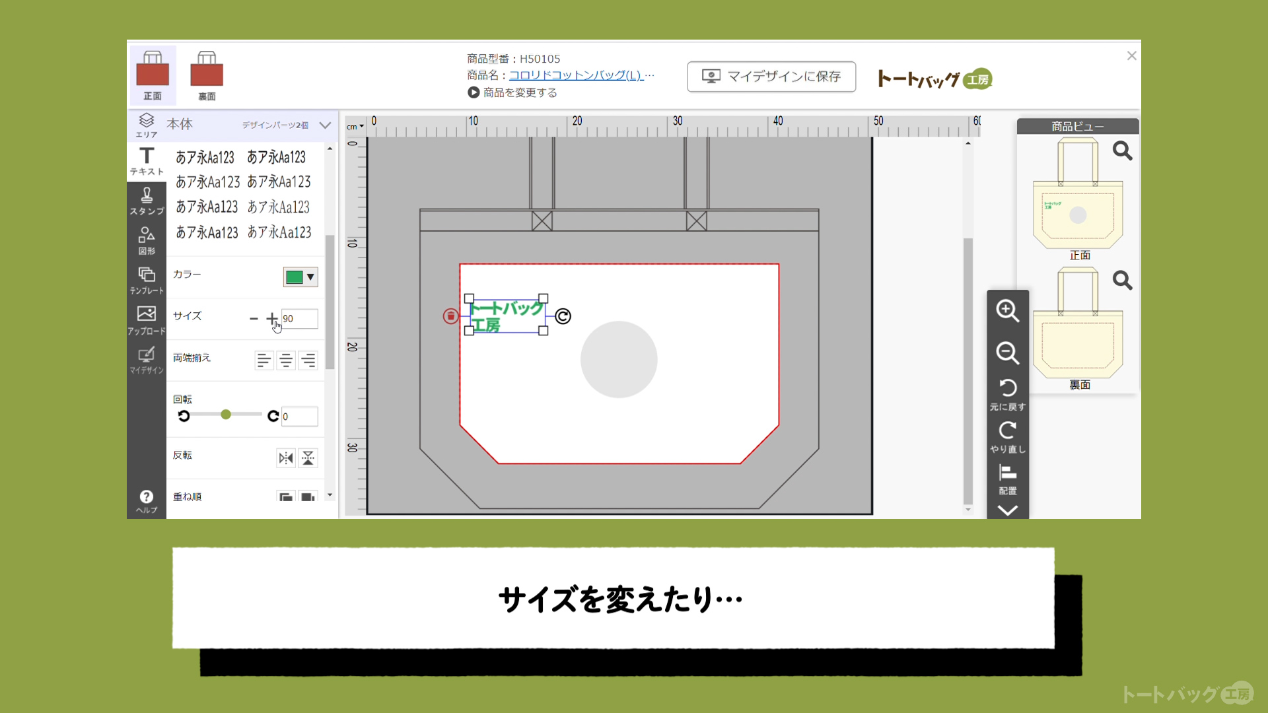
Task: Expand the 本体 design parts dropdown
Action: click(325, 125)
